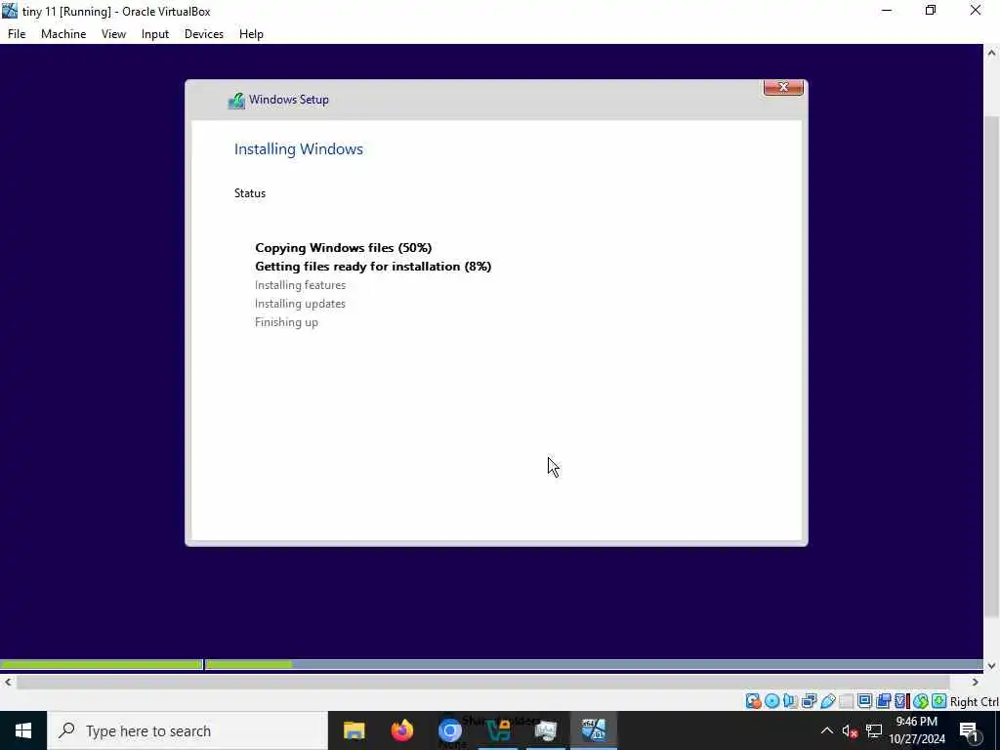Click the Windows Setup title icon

pyautogui.click(x=236, y=101)
